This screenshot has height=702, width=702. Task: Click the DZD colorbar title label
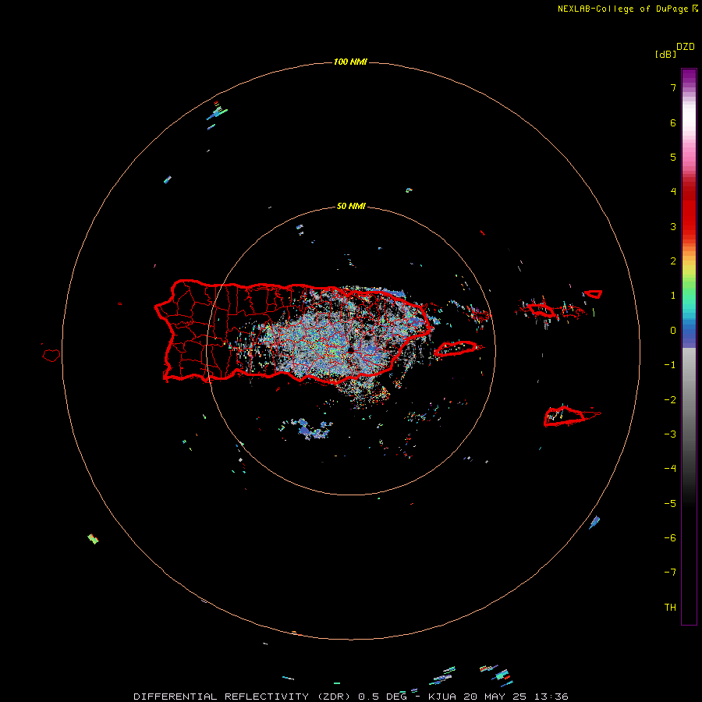click(x=685, y=47)
